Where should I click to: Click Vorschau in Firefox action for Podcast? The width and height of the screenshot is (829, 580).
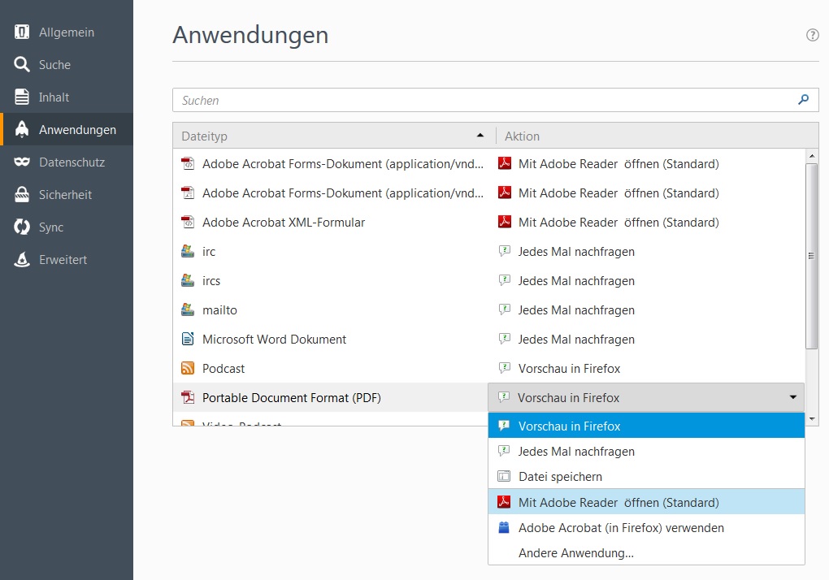[x=569, y=368]
